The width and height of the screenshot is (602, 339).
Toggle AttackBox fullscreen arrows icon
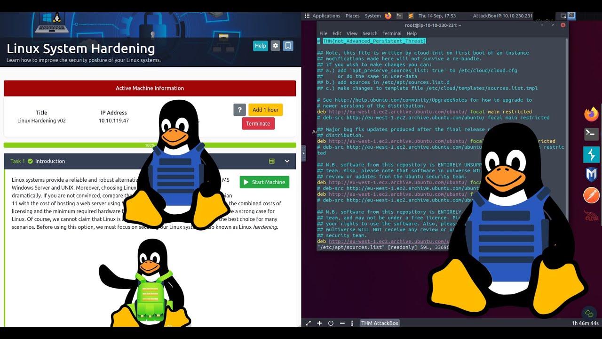tap(309, 323)
